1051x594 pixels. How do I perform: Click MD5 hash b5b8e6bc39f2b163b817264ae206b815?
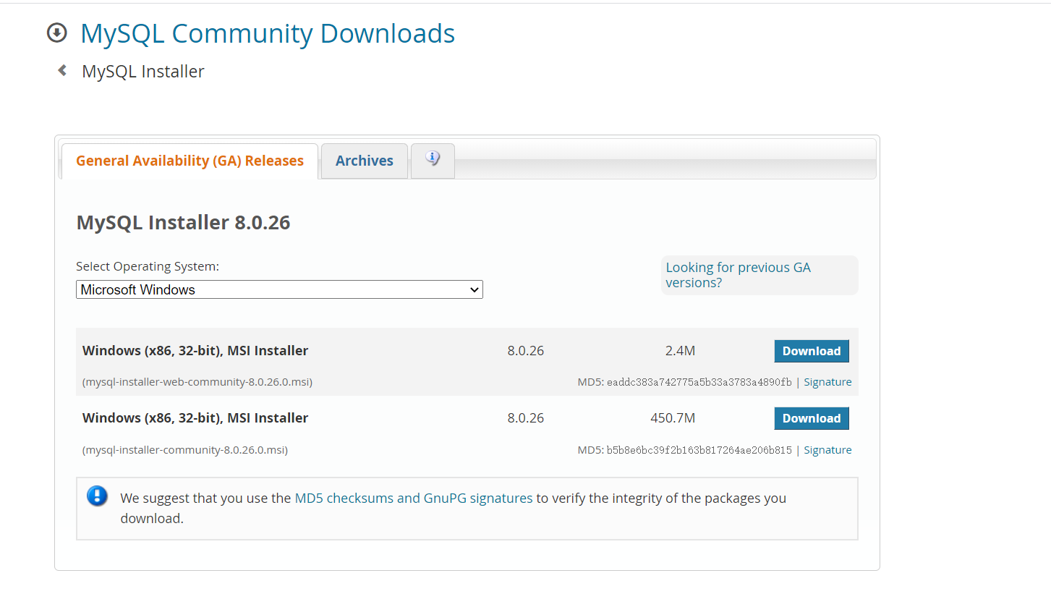[x=699, y=450]
